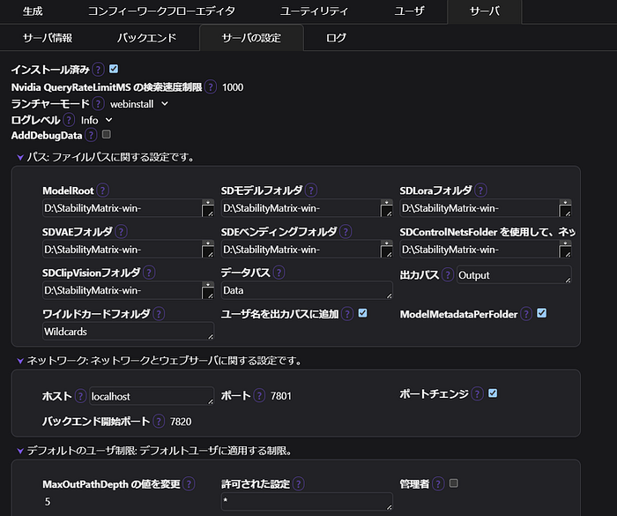
Task: Show help for ランチャーモード setting
Action: click(98, 104)
